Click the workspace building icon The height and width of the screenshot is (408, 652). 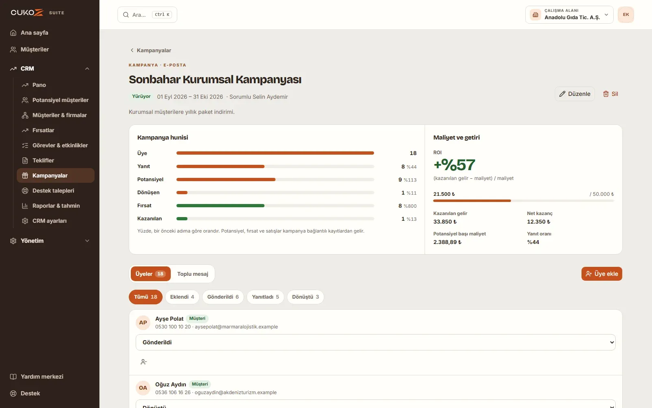click(x=535, y=15)
